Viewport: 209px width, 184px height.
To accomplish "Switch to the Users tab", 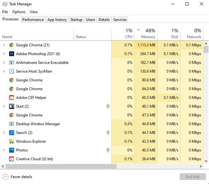I will pos(90,20).
